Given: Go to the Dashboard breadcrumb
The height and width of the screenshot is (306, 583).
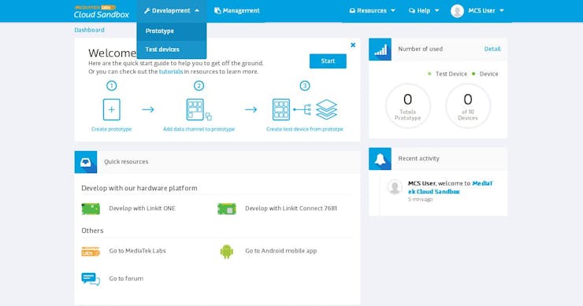Looking at the screenshot, I should click(89, 30).
